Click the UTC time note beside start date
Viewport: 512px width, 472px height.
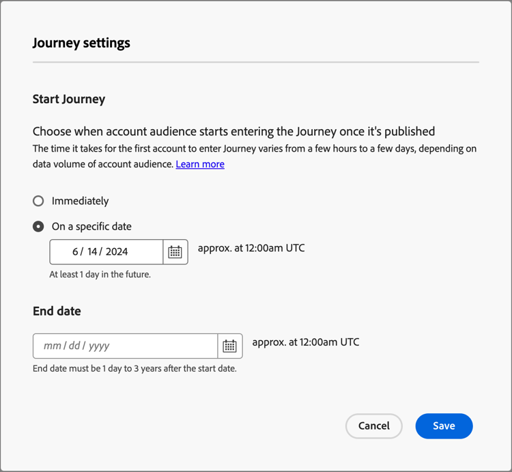coord(251,248)
